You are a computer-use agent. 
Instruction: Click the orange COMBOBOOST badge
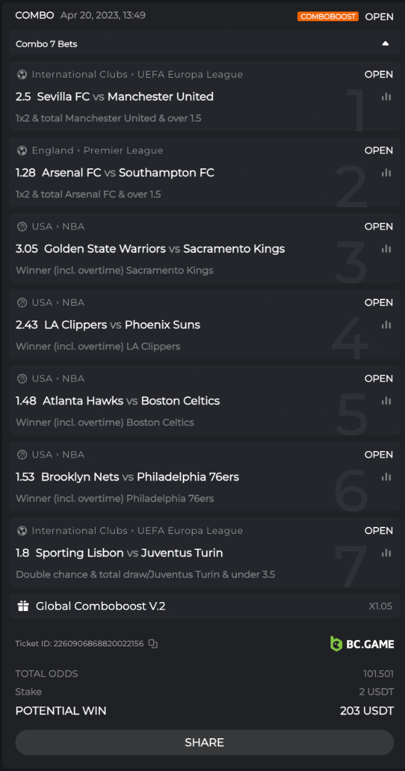click(327, 17)
